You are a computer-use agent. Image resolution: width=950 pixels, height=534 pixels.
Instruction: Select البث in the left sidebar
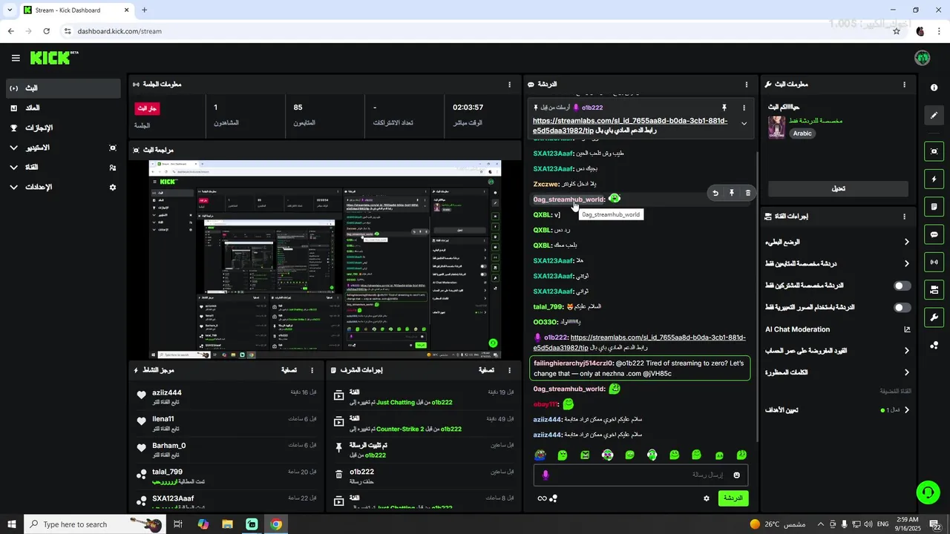pyautogui.click(x=62, y=88)
